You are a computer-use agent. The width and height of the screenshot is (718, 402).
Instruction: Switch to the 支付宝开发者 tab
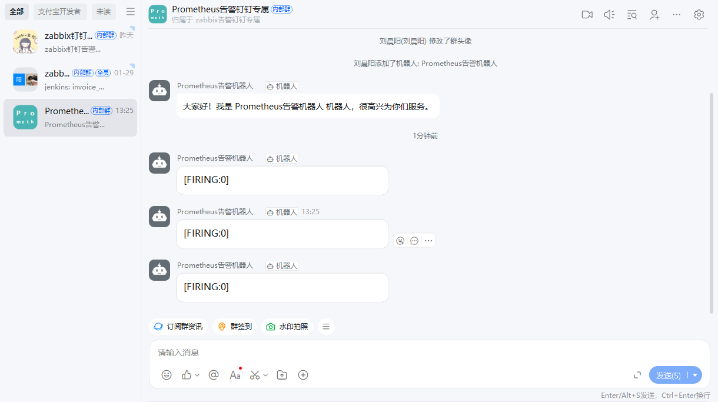pyautogui.click(x=59, y=12)
